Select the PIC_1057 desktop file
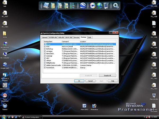 tap(5, 14)
